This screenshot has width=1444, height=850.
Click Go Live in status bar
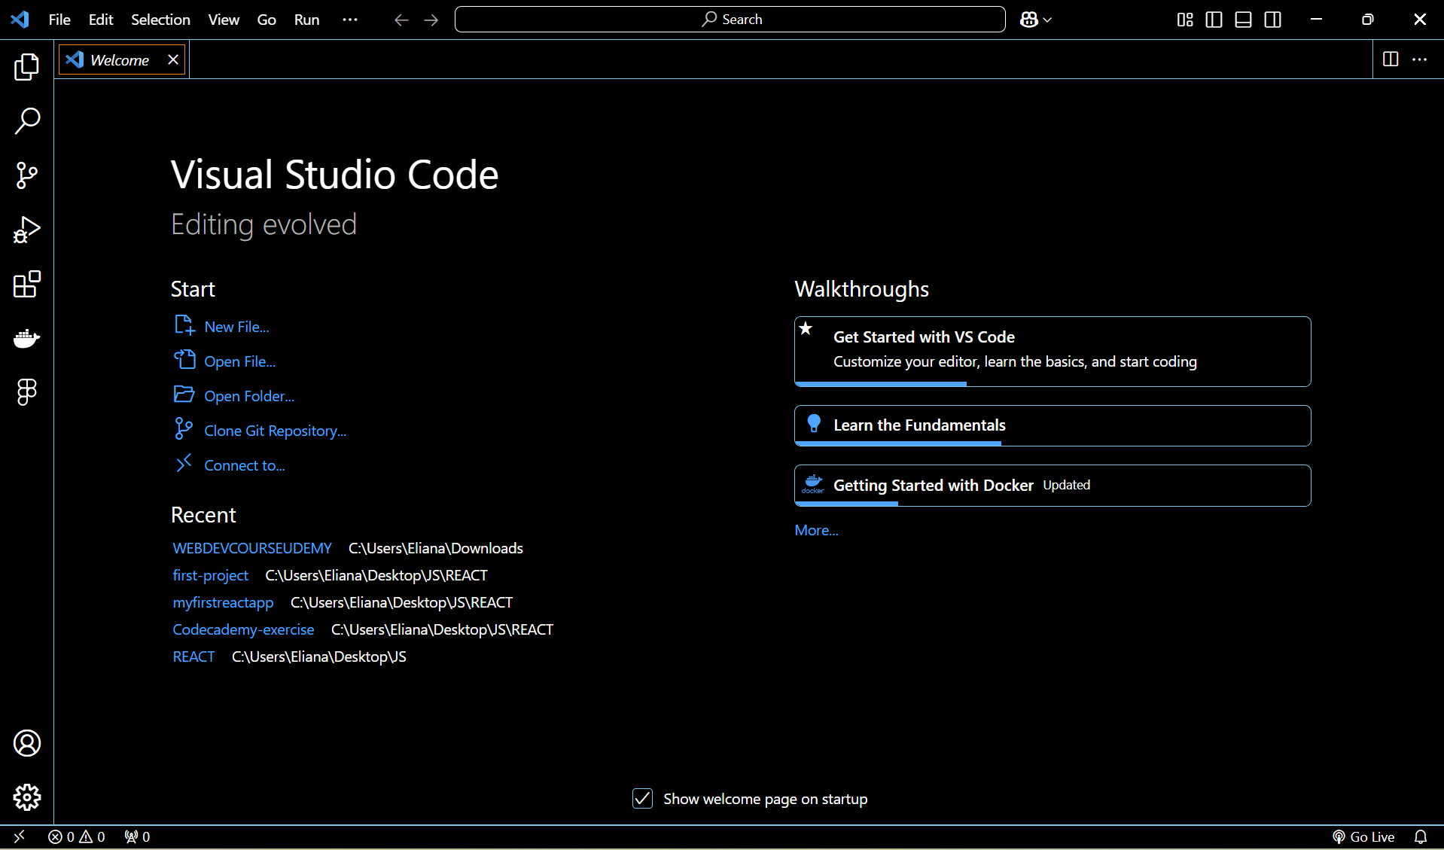(x=1363, y=836)
